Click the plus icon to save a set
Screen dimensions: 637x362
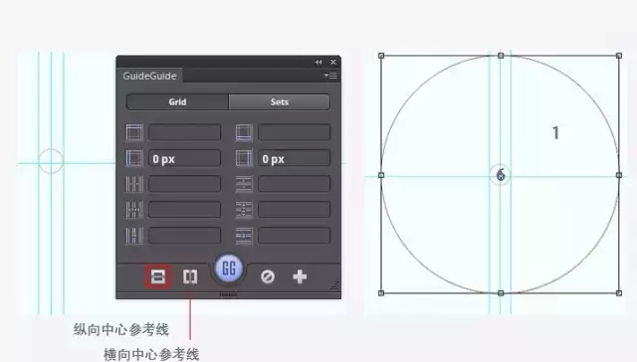click(x=300, y=276)
